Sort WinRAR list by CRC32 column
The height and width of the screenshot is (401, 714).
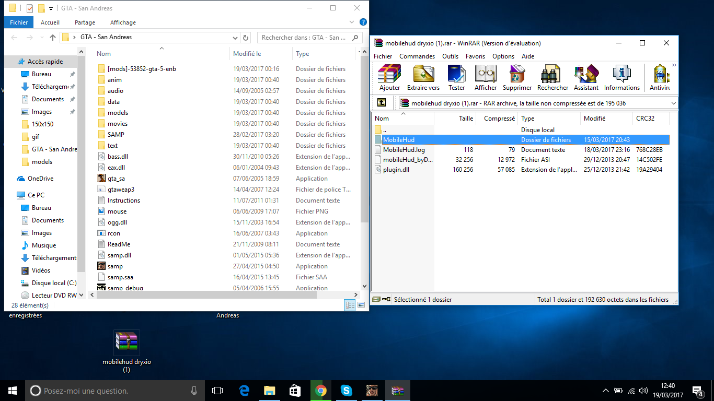(651, 119)
